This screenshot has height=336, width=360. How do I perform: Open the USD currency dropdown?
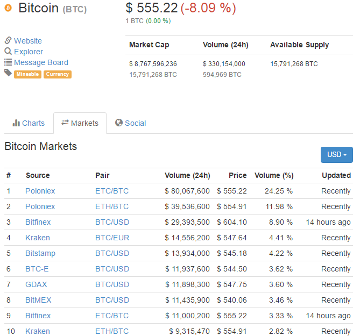point(336,155)
